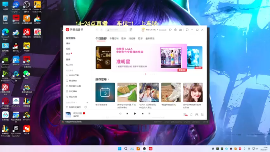Click the taskbar search magnifier icon
Image resolution: width=270 pixels, height=152 pixels.
click(126, 149)
